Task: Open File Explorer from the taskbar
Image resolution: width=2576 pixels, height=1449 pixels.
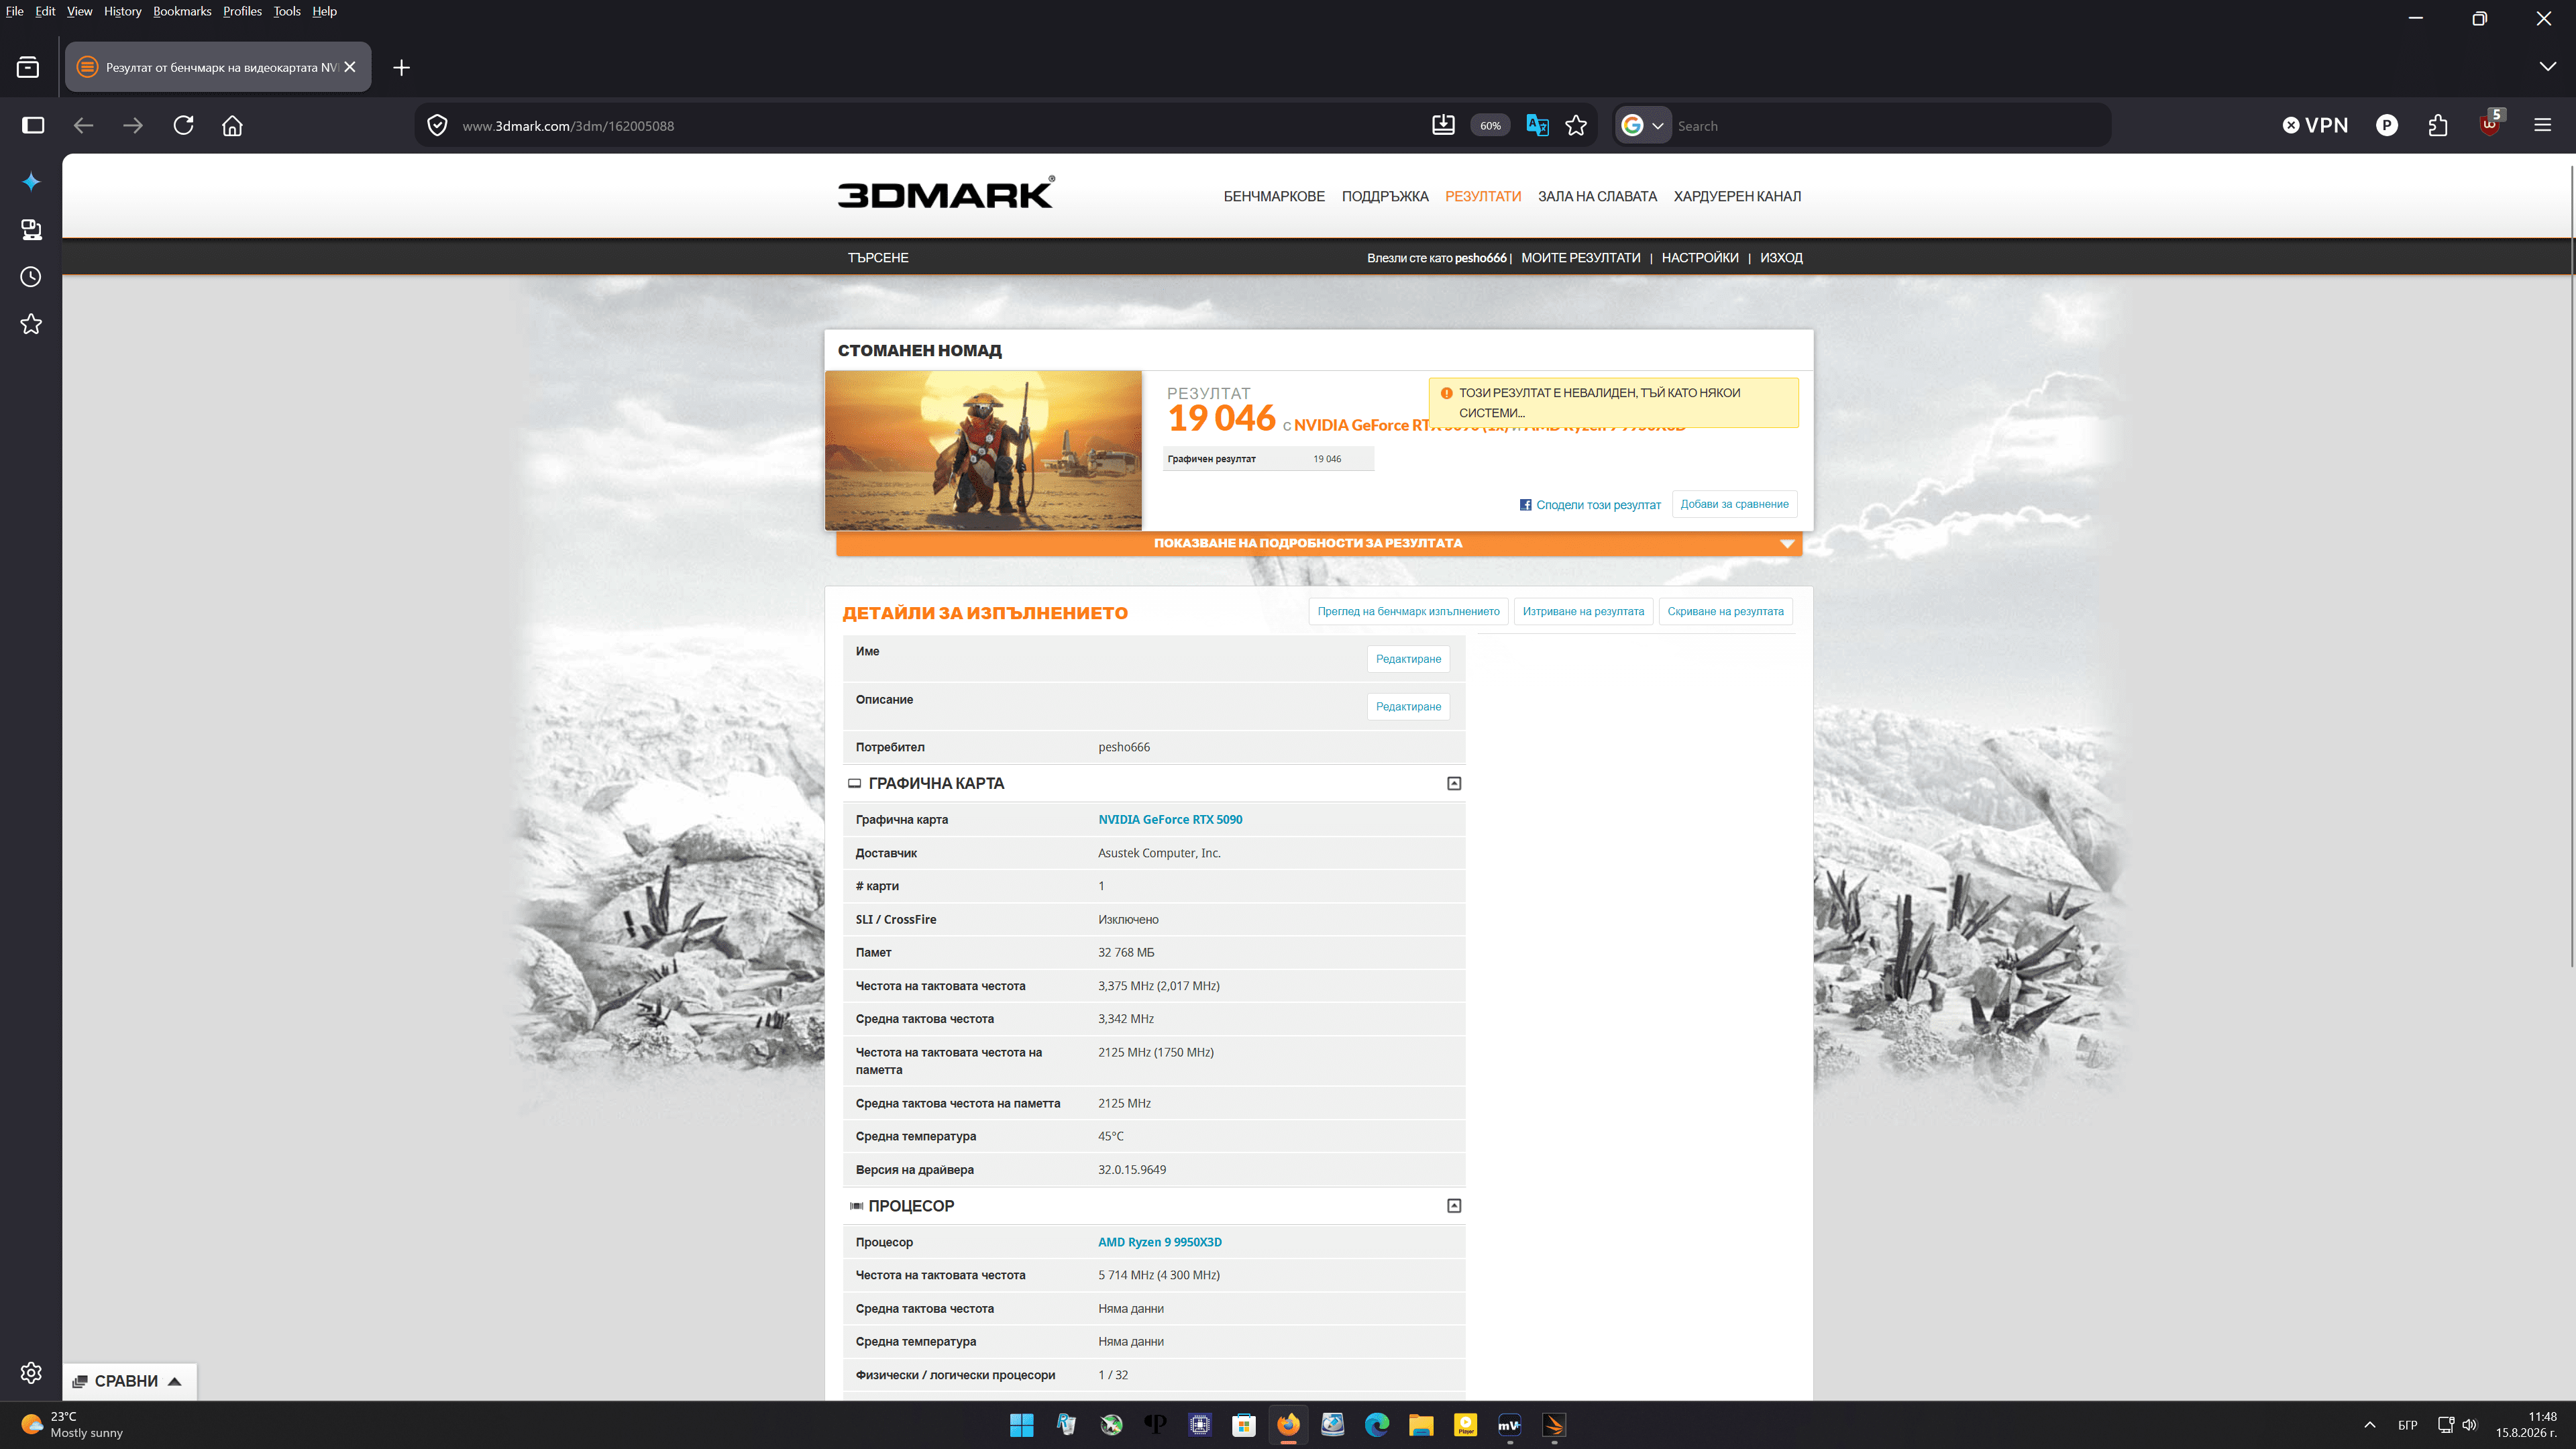Action: pyautogui.click(x=1421, y=1424)
